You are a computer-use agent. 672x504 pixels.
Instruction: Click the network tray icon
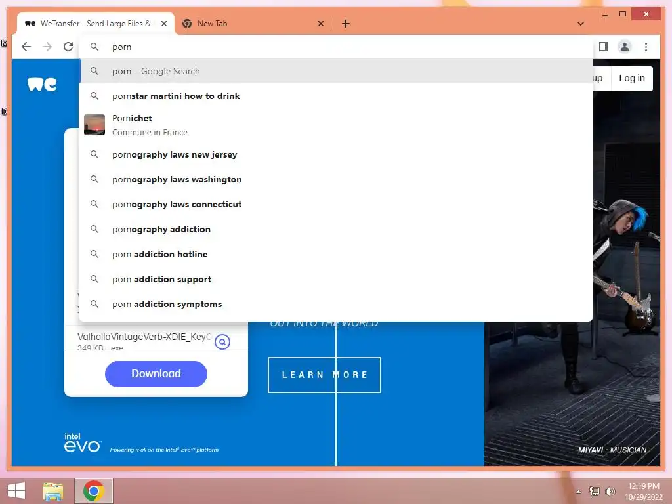pos(594,492)
